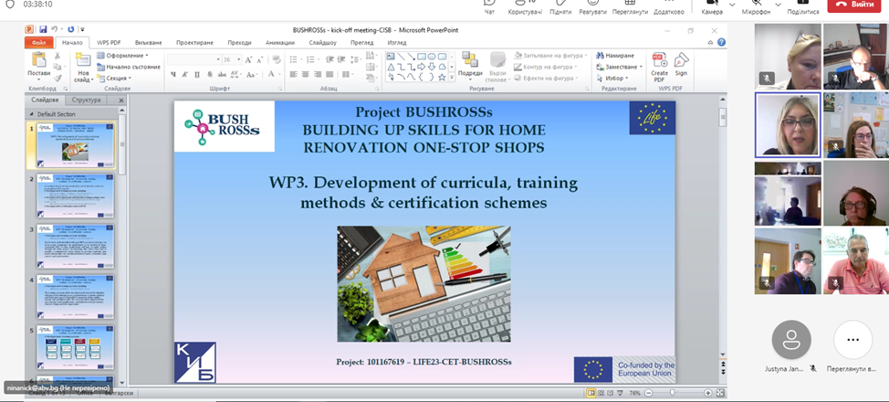This screenshot has width=889, height=402.
Task: Switch to the Структура pane tab
Action: (87, 100)
